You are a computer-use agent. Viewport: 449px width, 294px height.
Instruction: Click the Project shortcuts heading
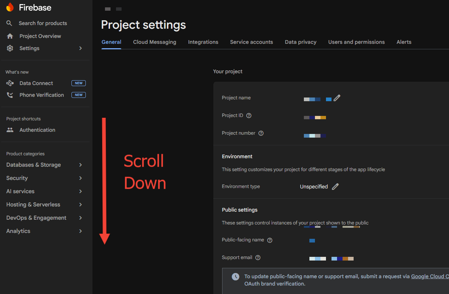pyautogui.click(x=24, y=119)
